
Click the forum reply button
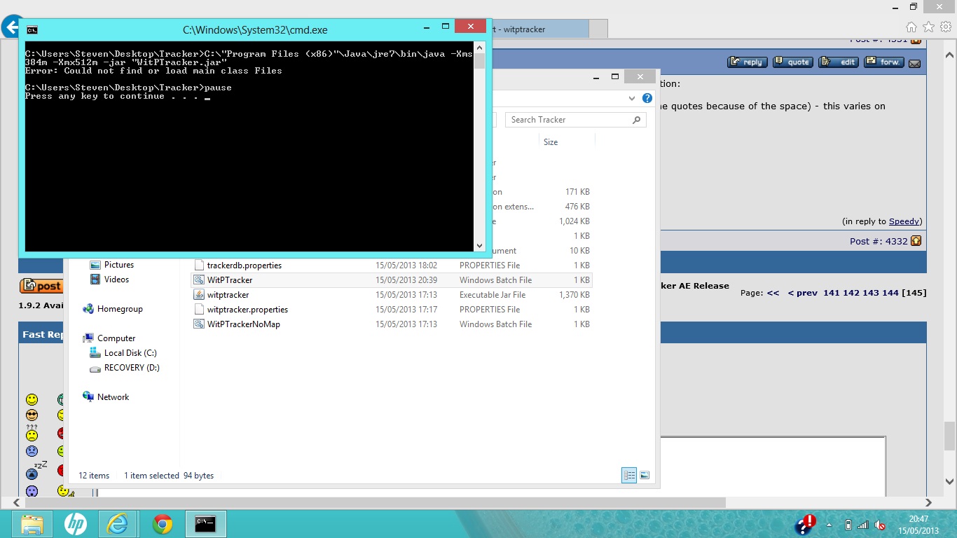748,62
